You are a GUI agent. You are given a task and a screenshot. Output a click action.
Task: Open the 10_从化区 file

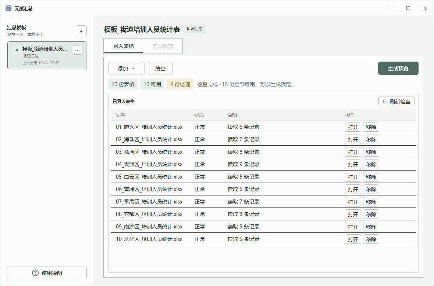[353, 239]
